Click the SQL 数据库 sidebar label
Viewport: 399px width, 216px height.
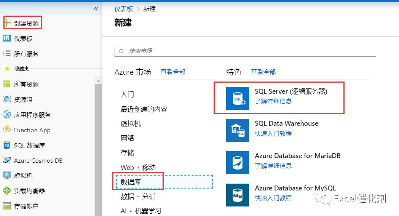click(29, 146)
